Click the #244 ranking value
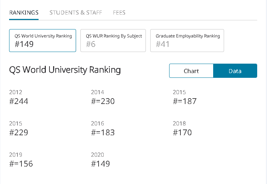 (19, 101)
